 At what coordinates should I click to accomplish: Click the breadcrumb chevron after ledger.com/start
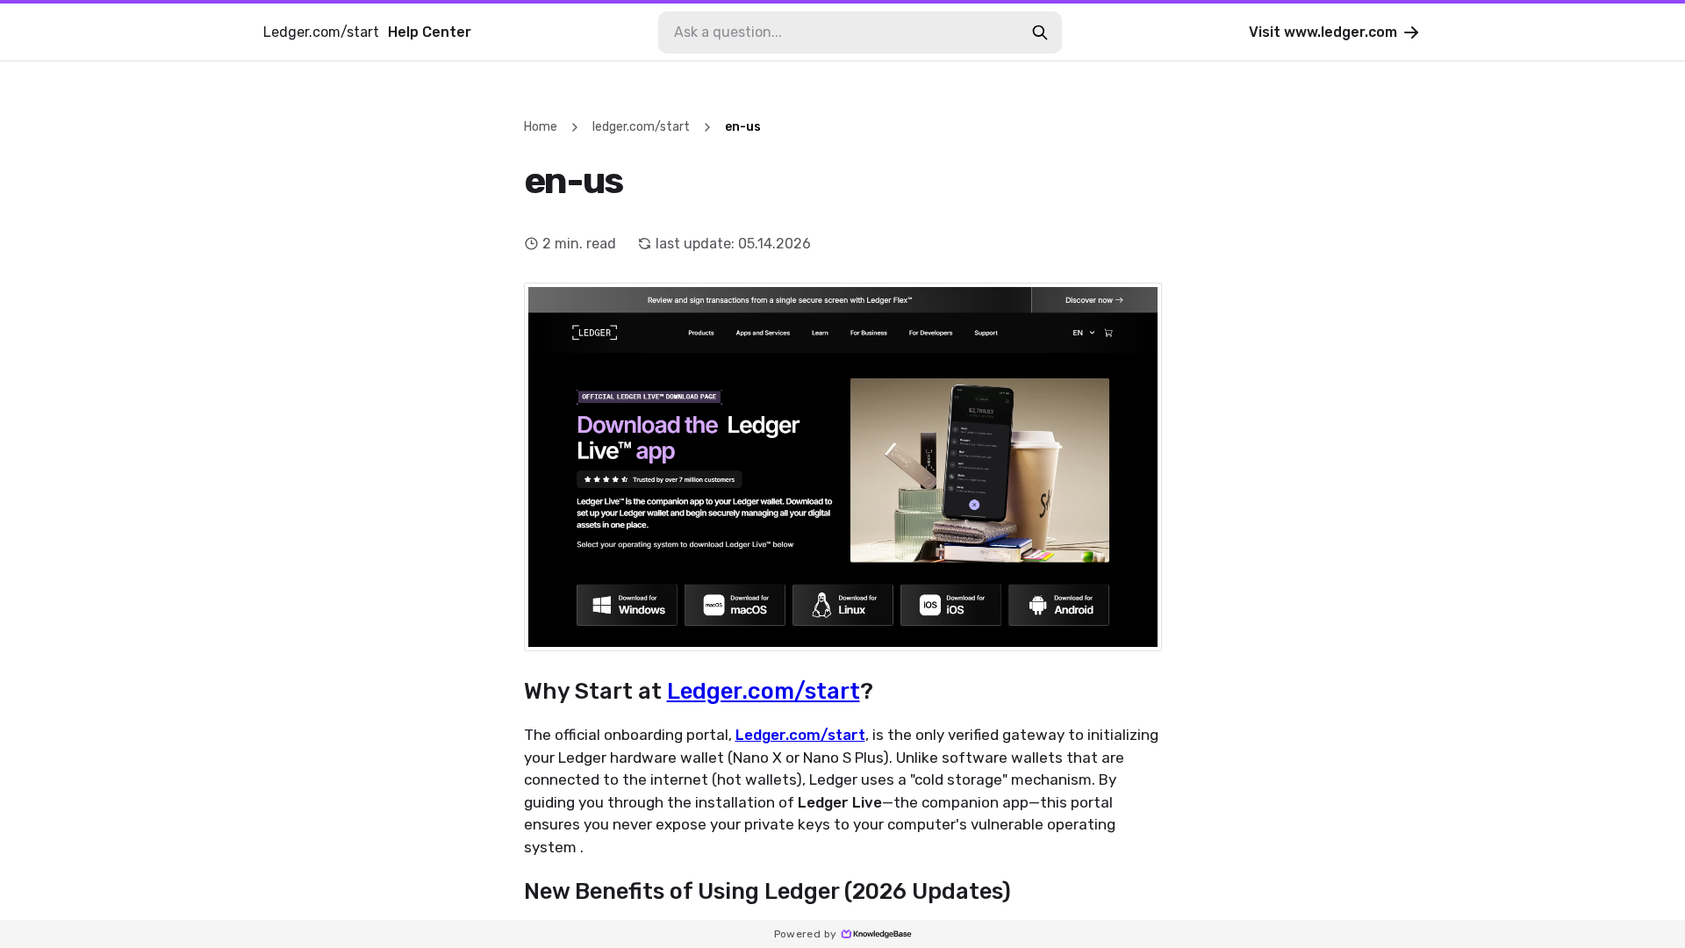[707, 127]
